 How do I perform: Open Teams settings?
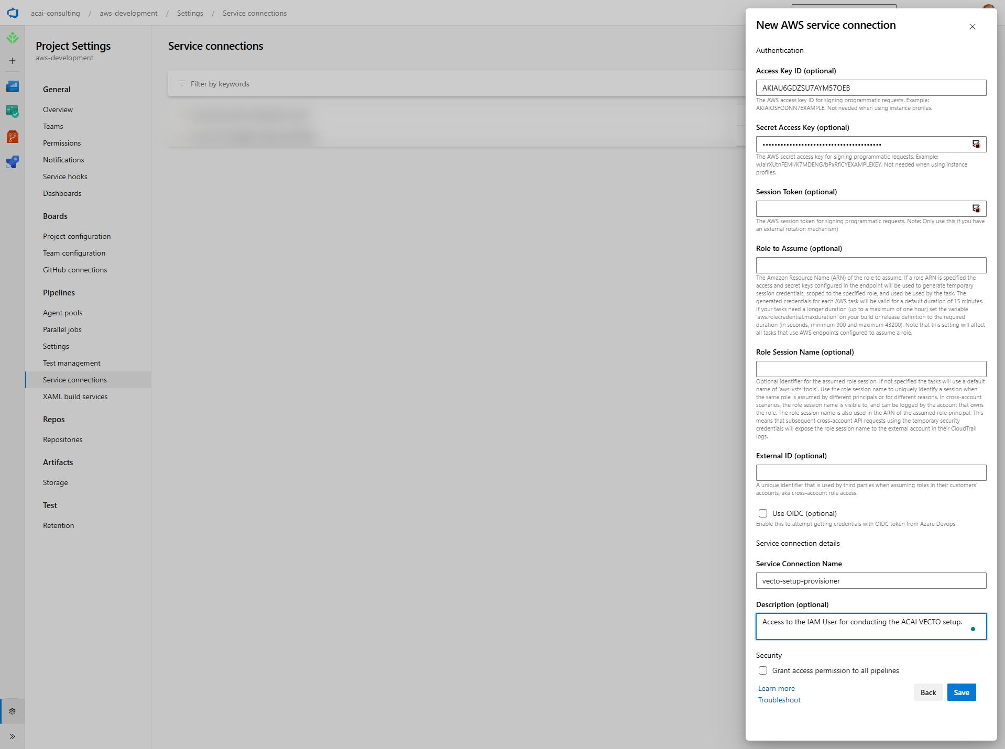(53, 126)
